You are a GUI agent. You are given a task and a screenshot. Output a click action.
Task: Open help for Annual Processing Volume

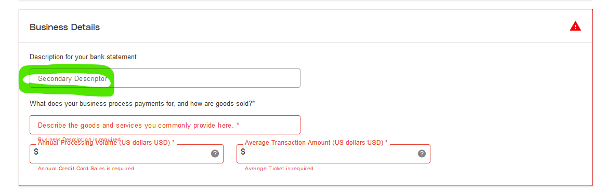pyautogui.click(x=215, y=154)
